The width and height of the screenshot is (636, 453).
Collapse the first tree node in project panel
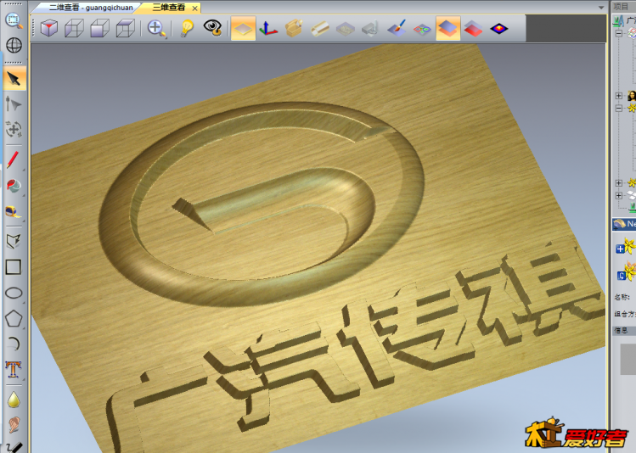click(618, 33)
